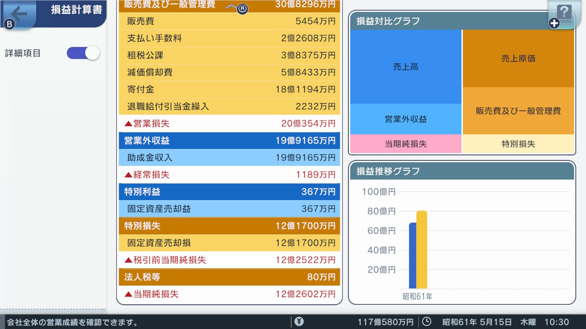Click the clock icon in the status bar
The height and width of the screenshot is (329, 586).
(425, 321)
